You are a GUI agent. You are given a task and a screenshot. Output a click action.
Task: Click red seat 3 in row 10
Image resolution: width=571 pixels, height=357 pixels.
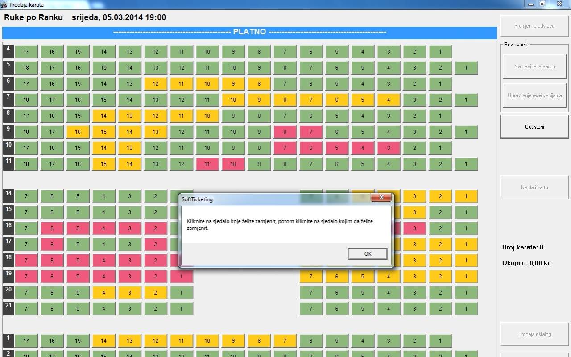click(x=389, y=148)
